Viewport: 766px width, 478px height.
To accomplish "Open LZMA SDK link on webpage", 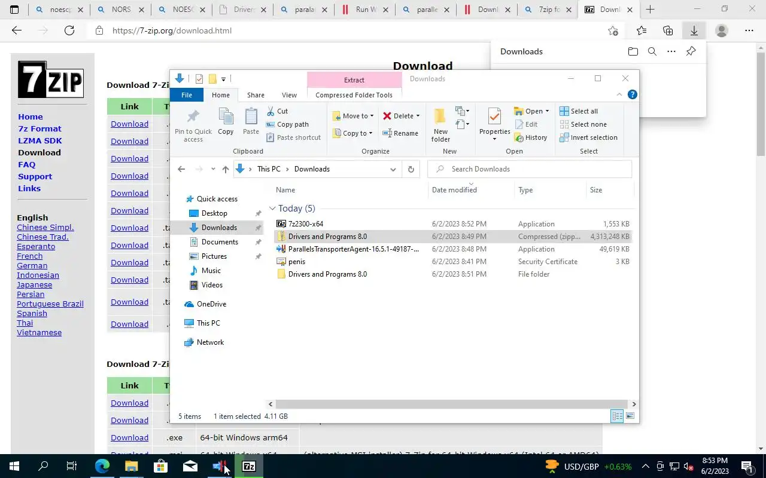I will [x=39, y=140].
